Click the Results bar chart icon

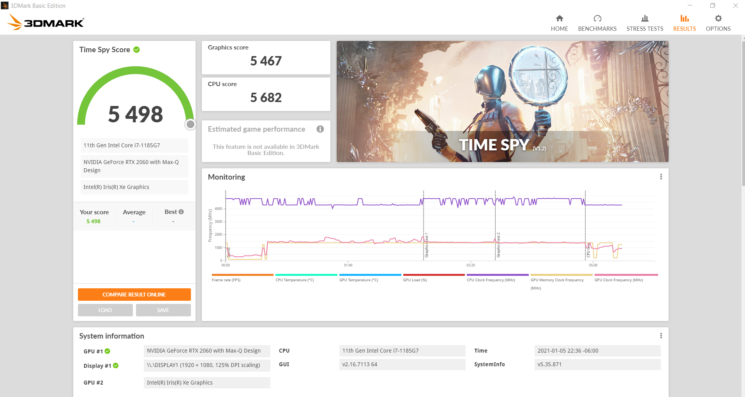click(x=685, y=18)
